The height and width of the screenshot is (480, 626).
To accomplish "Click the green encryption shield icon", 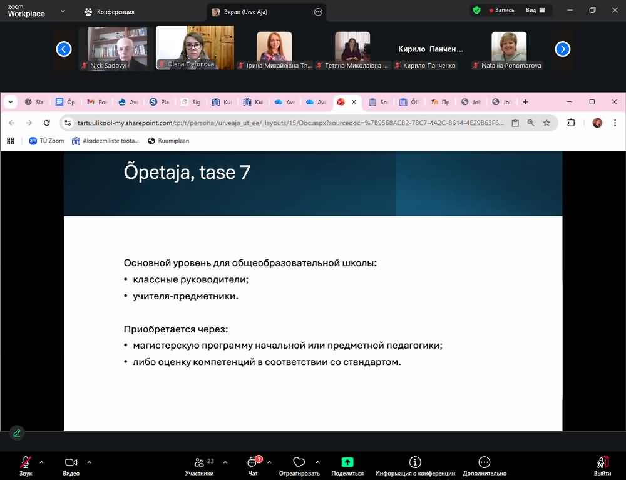I will [476, 11].
